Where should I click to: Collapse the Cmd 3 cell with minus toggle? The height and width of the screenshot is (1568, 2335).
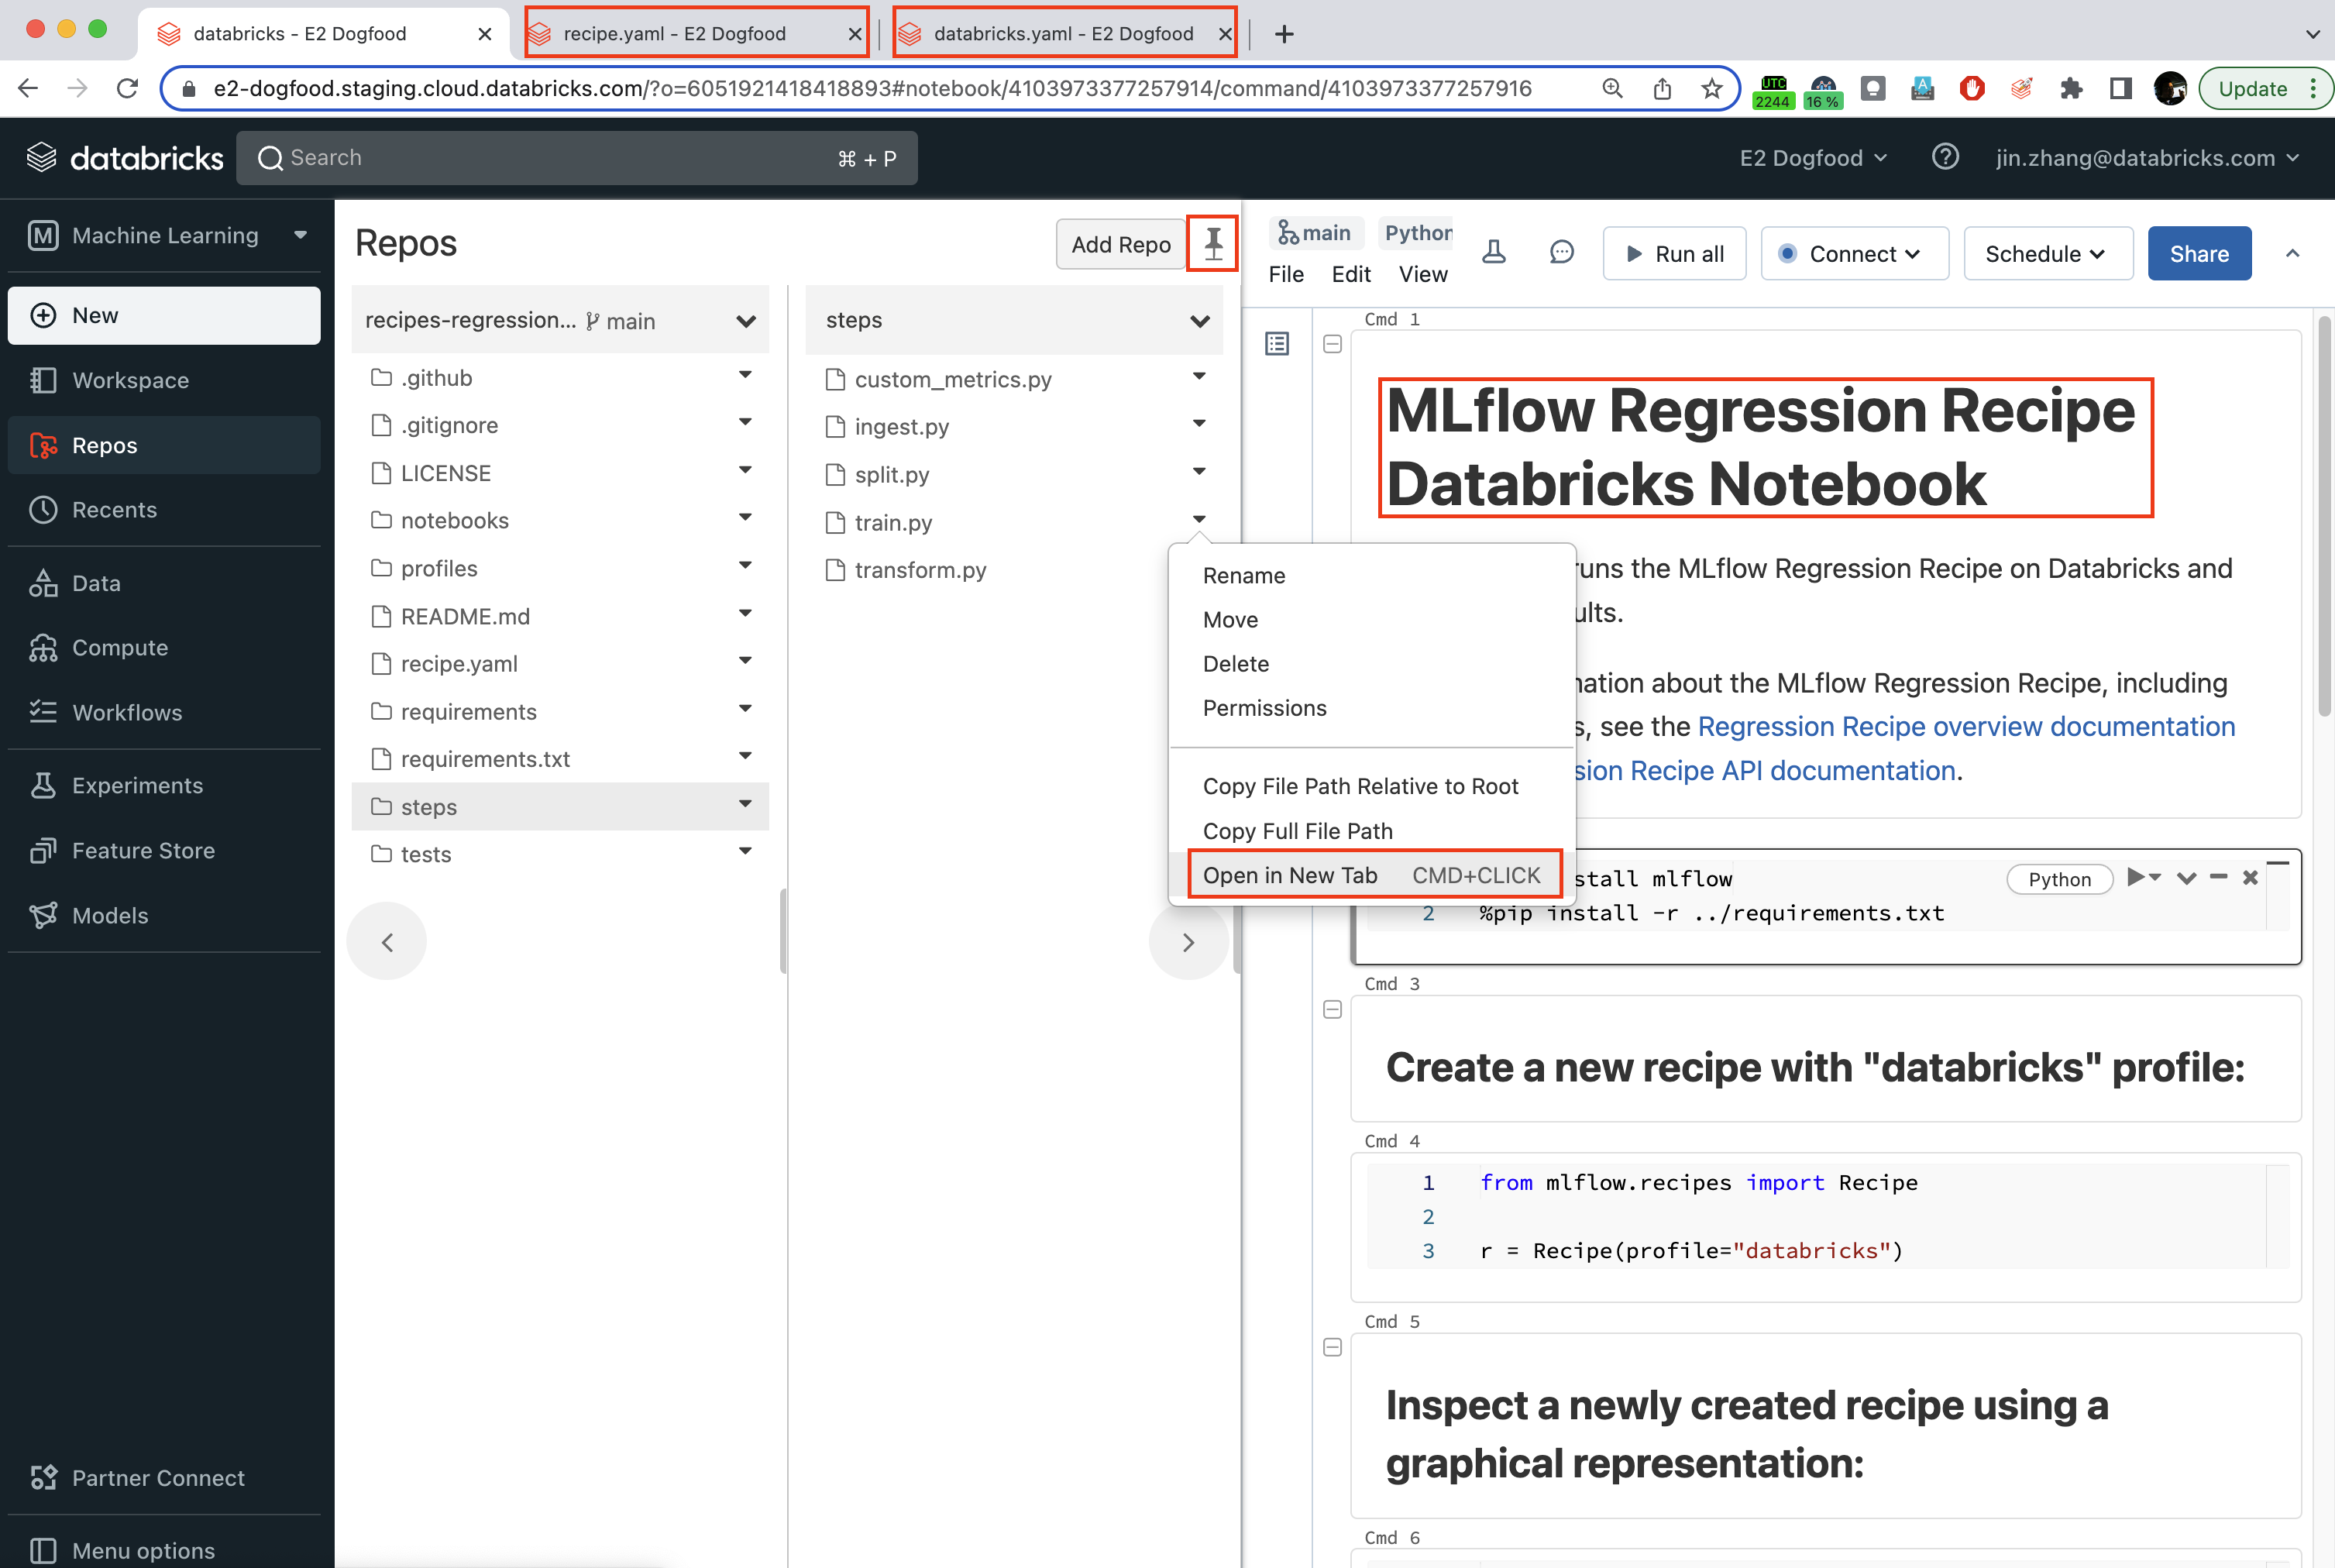(x=1332, y=1009)
